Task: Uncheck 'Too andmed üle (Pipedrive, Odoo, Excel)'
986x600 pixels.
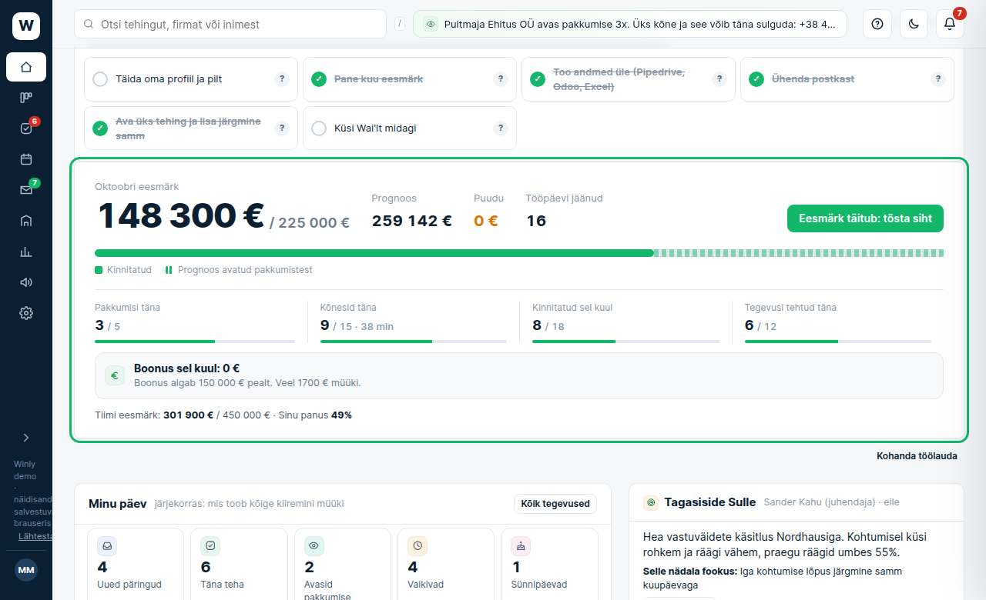Action: (x=538, y=78)
